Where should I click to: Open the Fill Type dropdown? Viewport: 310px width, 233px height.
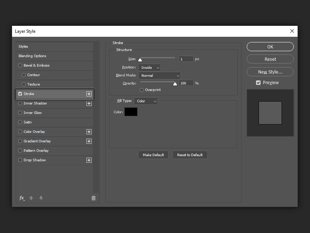pos(146,101)
